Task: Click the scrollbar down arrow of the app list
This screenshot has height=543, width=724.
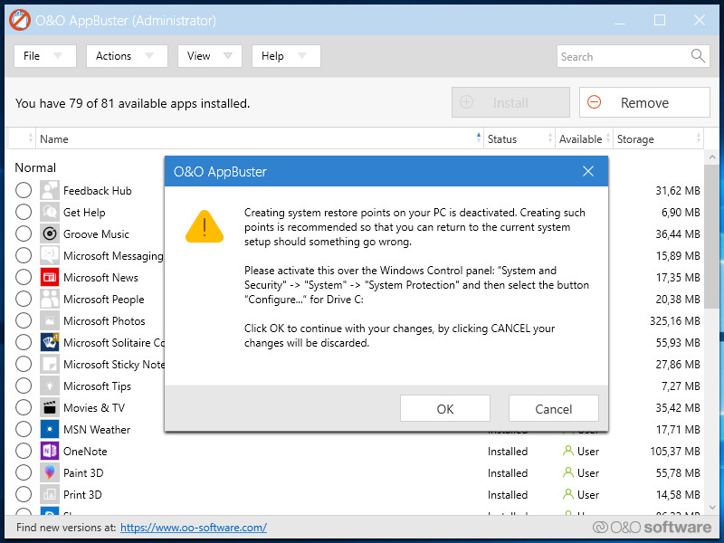Action: (712, 508)
